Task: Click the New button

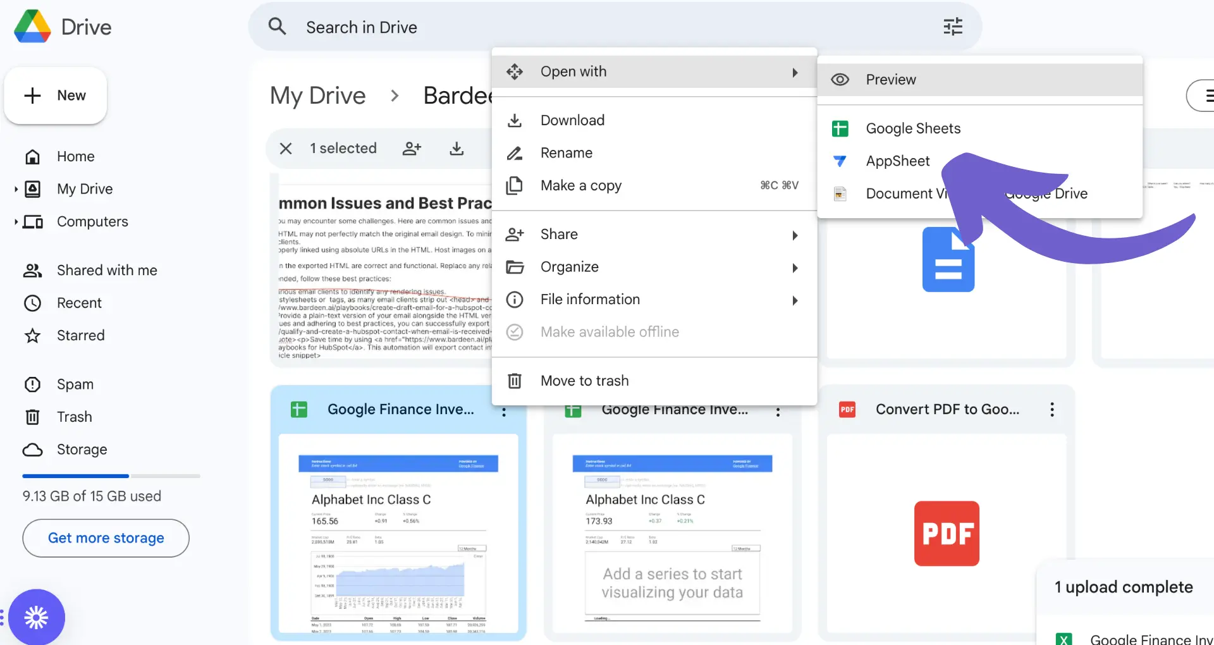Action: [56, 95]
